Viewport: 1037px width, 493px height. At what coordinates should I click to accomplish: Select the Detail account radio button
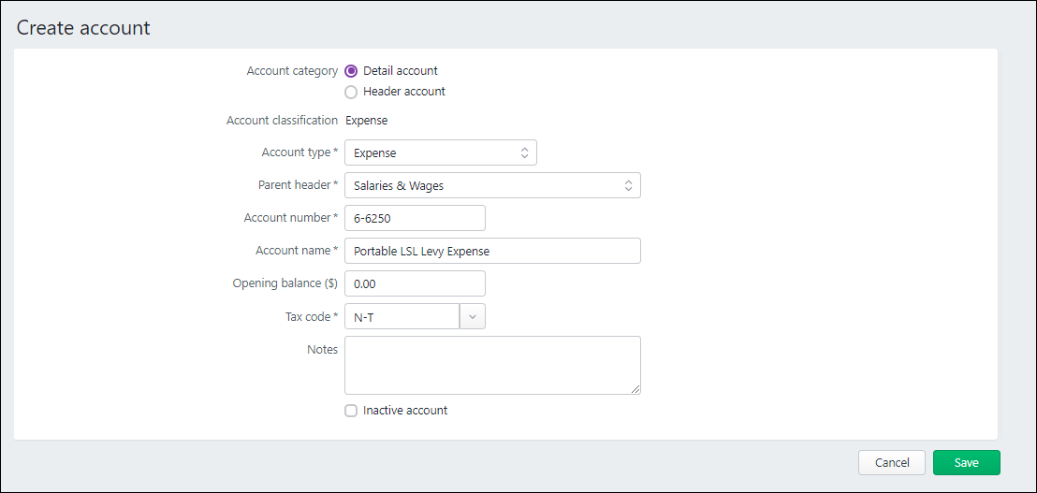pyautogui.click(x=351, y=70)
